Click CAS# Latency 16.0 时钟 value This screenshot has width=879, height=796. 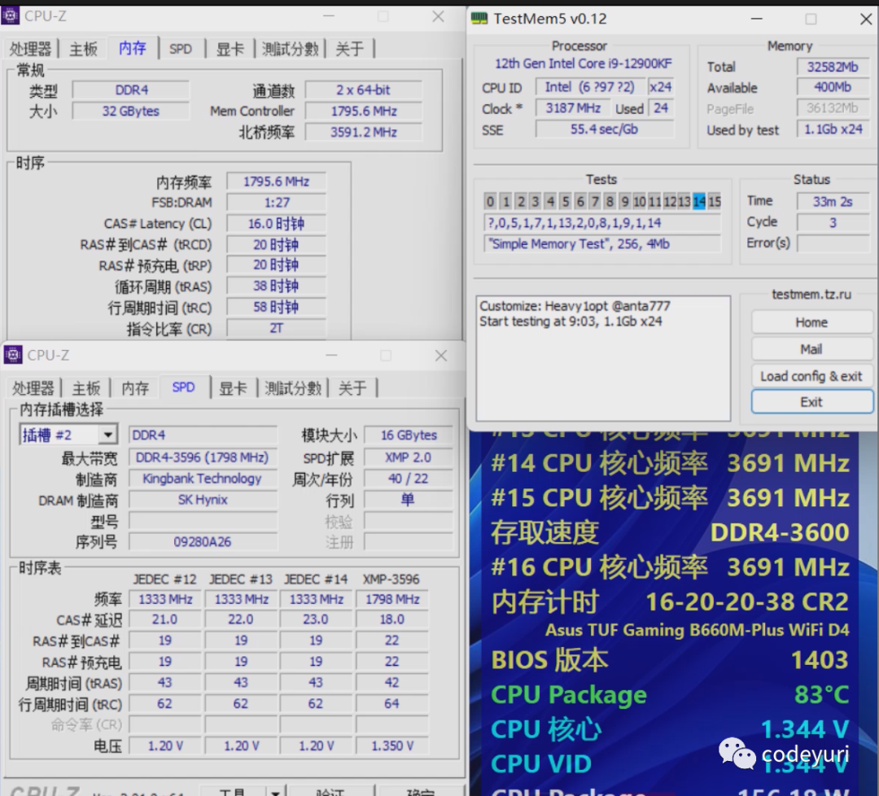[x=277, y=224]
